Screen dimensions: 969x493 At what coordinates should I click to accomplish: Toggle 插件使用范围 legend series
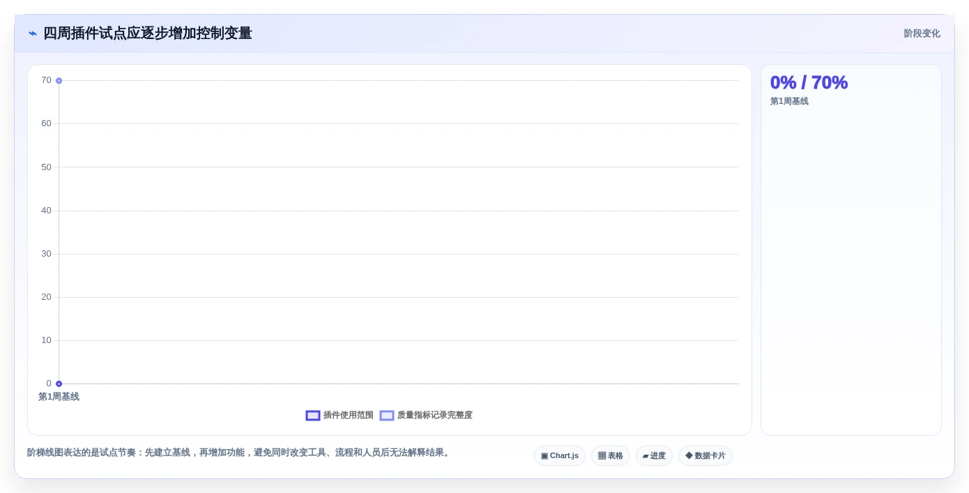339,415
